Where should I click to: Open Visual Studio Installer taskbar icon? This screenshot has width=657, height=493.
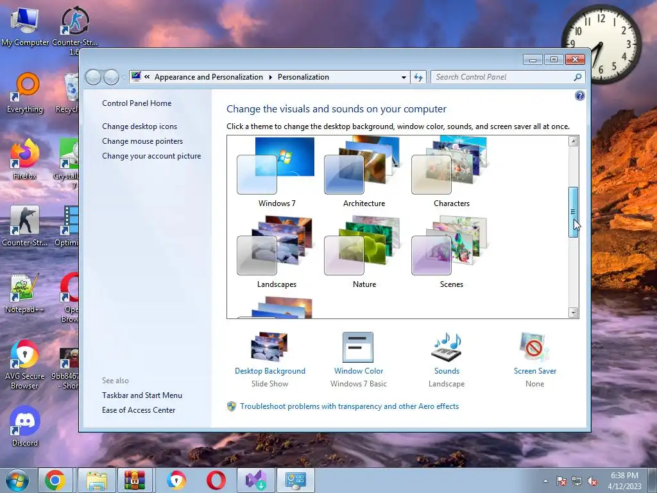pyautogui.click(x=255, y=480)
